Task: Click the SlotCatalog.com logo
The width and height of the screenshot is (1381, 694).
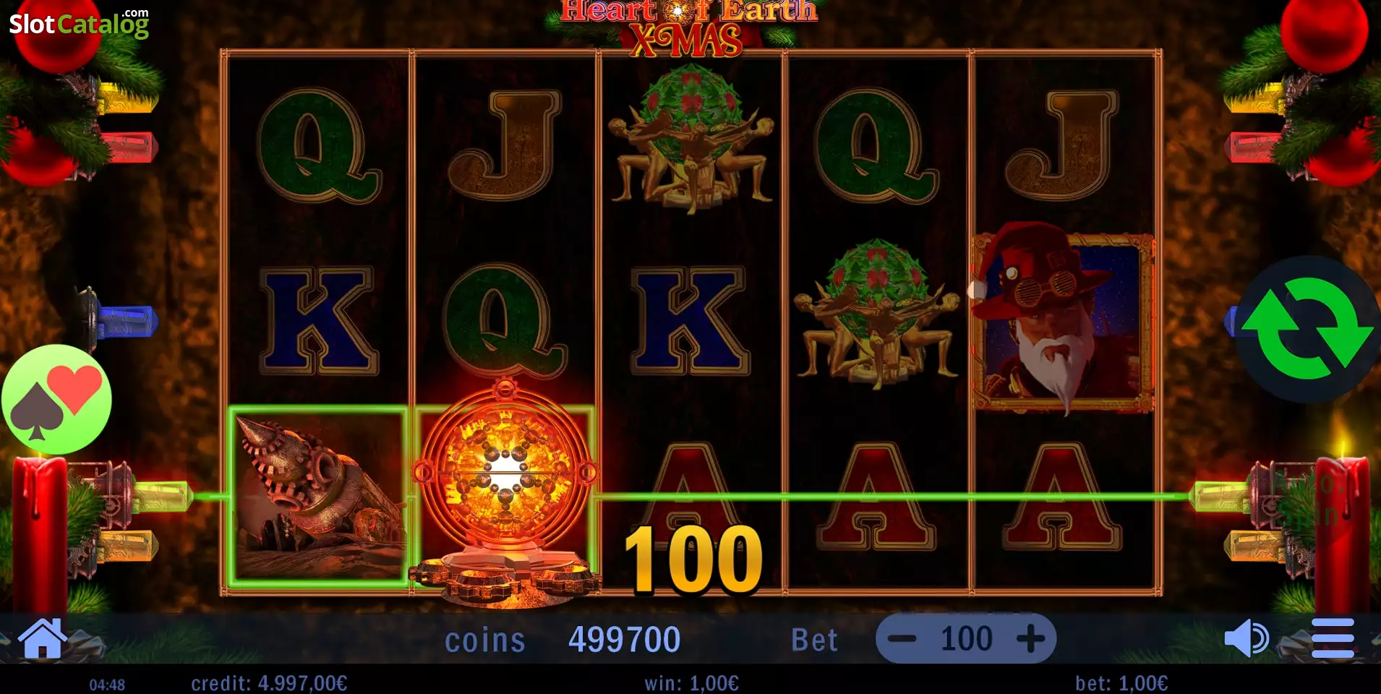Action: 79,23
